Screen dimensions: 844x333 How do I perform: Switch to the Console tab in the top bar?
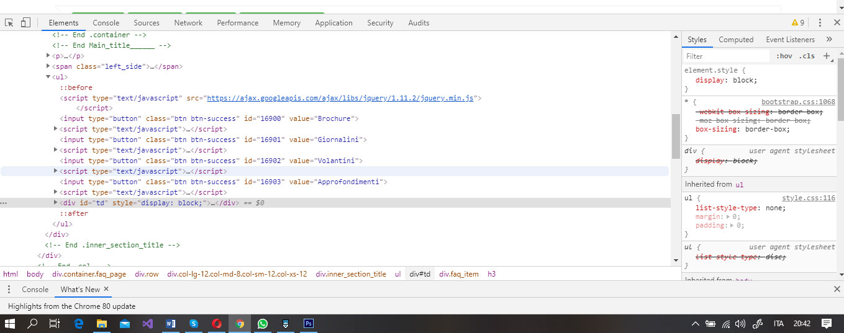coord(106,22)
